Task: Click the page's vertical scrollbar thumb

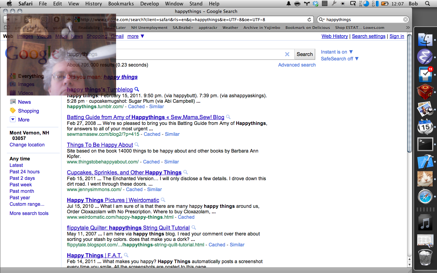Action: click(409, 92)
